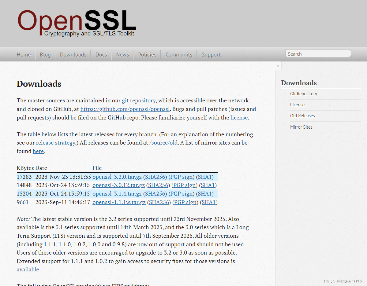
Task: Open Mirror Sites in sidebar
Action: pyautogui.click(x=301, y=127)
